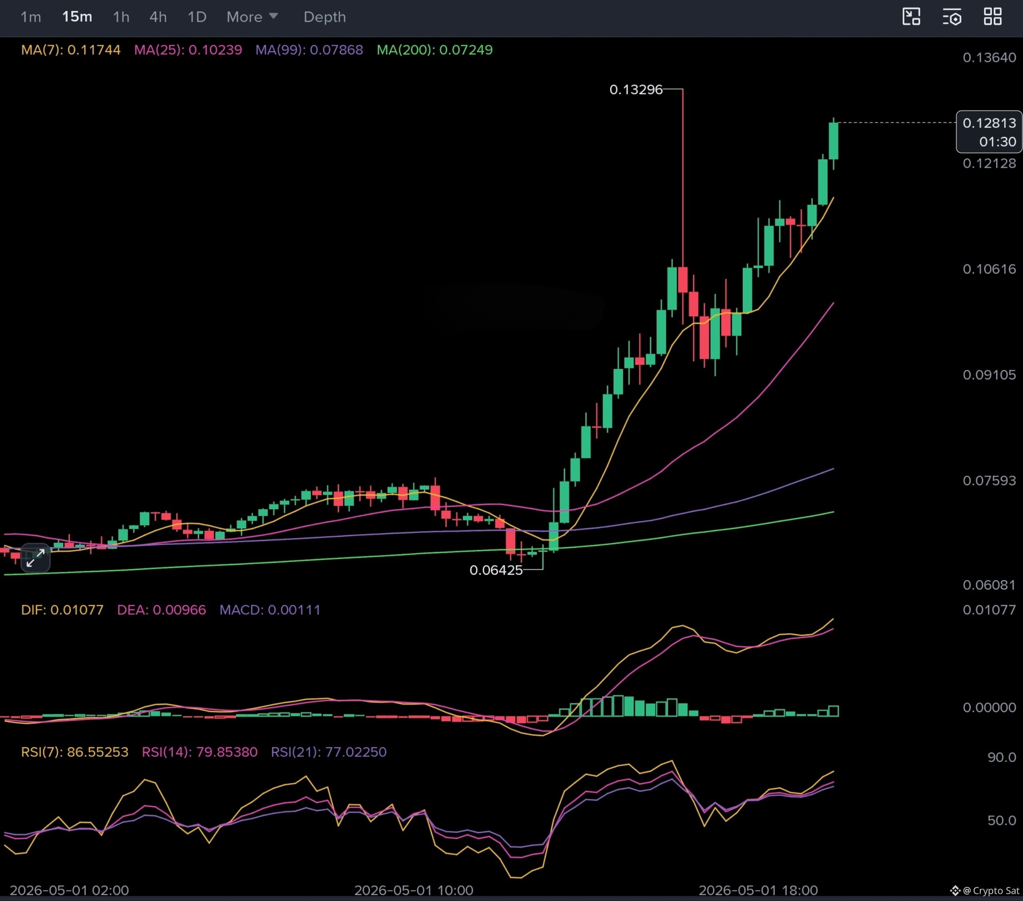The height and width of the screenshot is (901, 1023).
Task: Click the MACD 0.00000 axis label
Action: coord(989,707)
